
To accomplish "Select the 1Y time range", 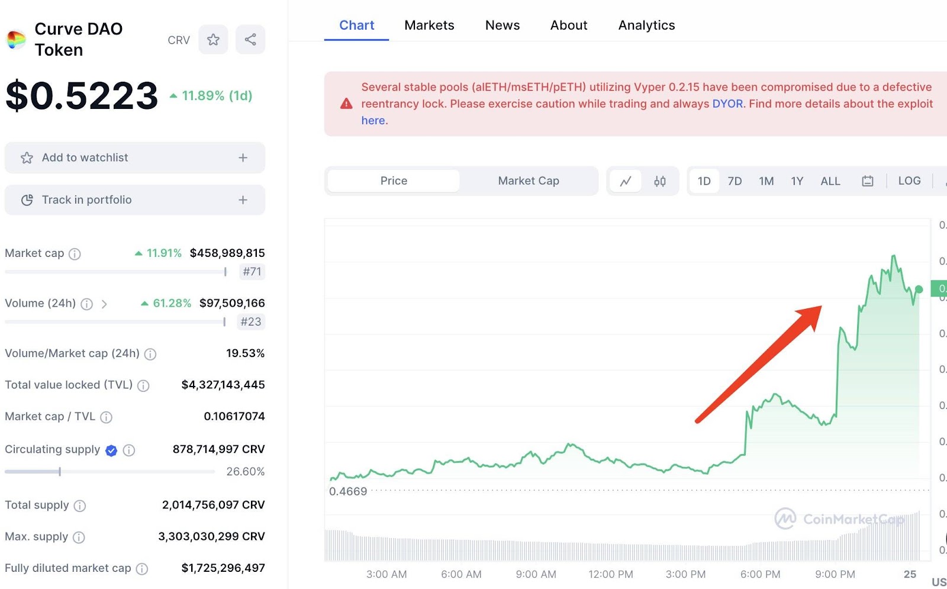I will click(x=797, y=181).
